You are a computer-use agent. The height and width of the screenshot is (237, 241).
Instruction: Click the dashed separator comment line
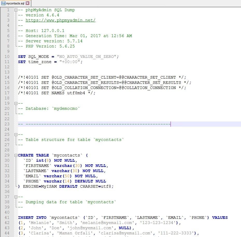click(x=91, y=124)
